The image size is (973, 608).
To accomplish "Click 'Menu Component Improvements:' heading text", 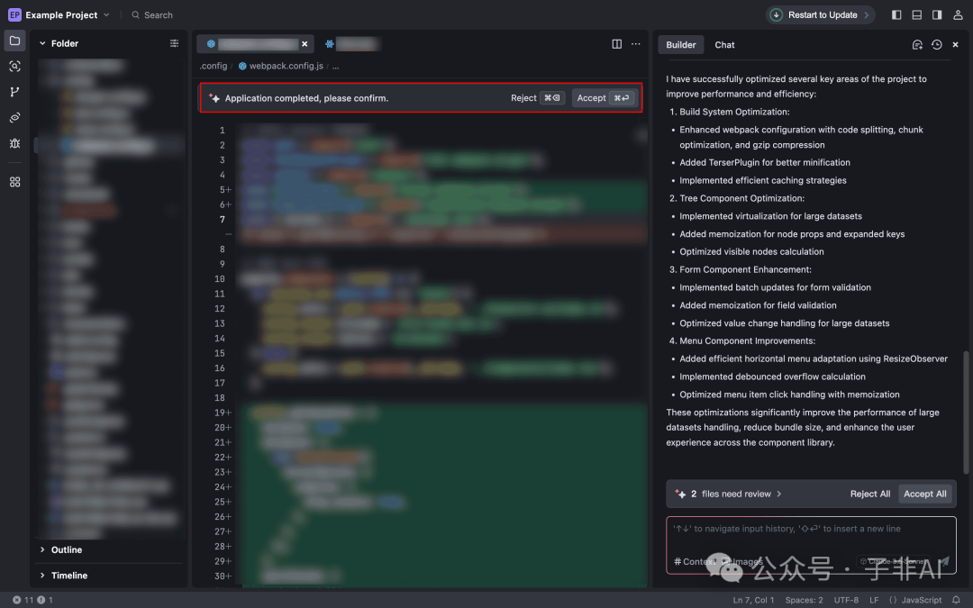I will 747,341.
